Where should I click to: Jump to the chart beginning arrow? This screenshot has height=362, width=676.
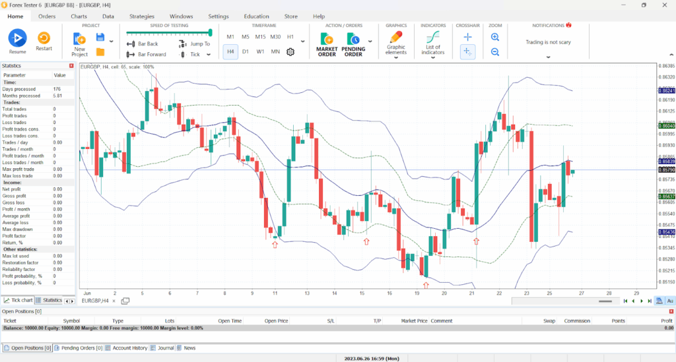coord(625,301)
